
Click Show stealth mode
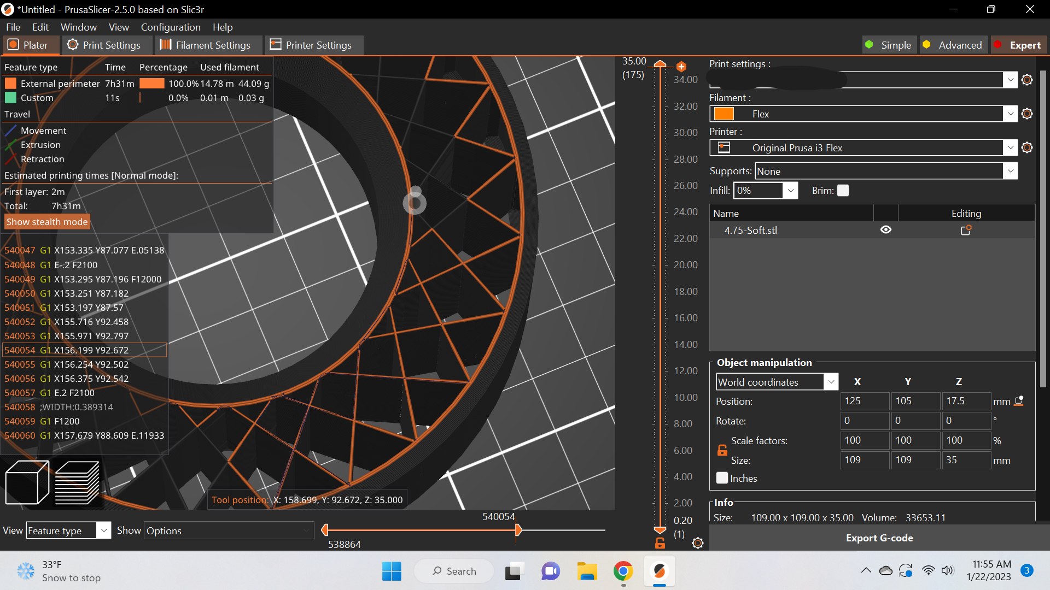[x=46, y=222]
